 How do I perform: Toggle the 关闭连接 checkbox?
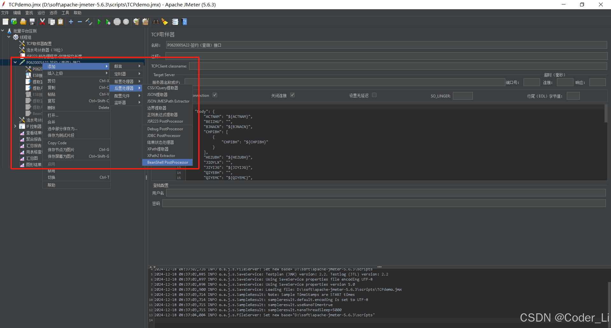point(292,95)
